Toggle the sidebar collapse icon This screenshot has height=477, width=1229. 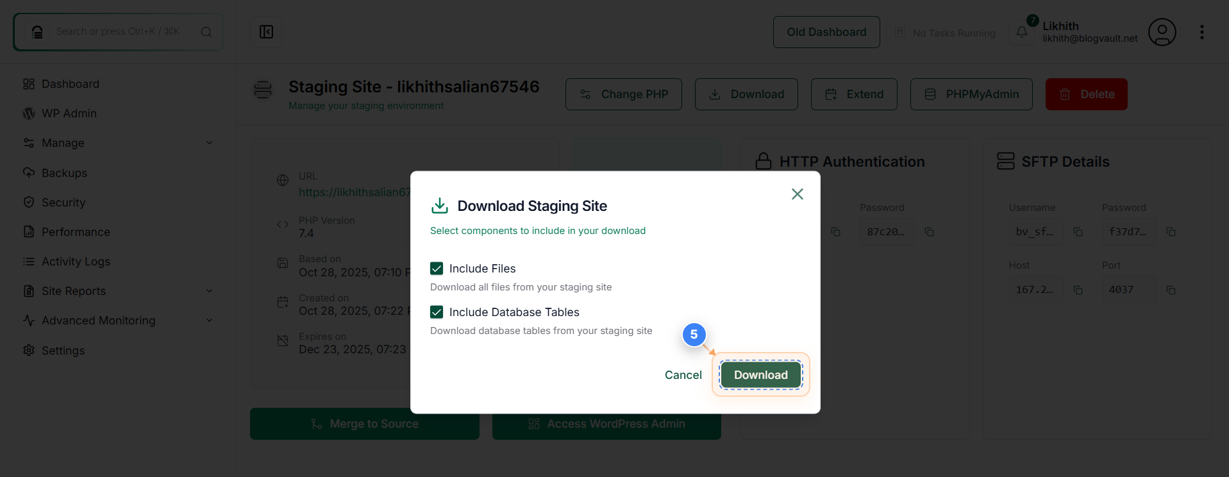pos(266,32)
